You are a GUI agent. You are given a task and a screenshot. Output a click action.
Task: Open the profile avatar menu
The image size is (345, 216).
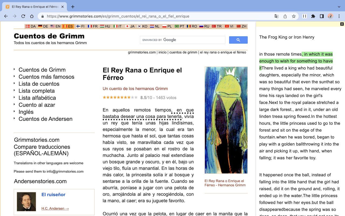click(x=330, y=16)
